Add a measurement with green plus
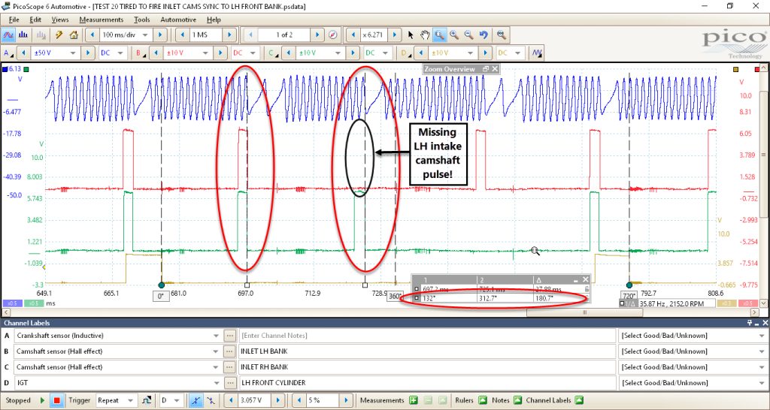 click(x=414, y=400)
